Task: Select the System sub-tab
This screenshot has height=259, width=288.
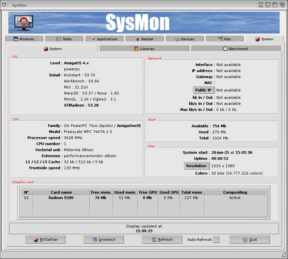Action: tap(53, 49)
